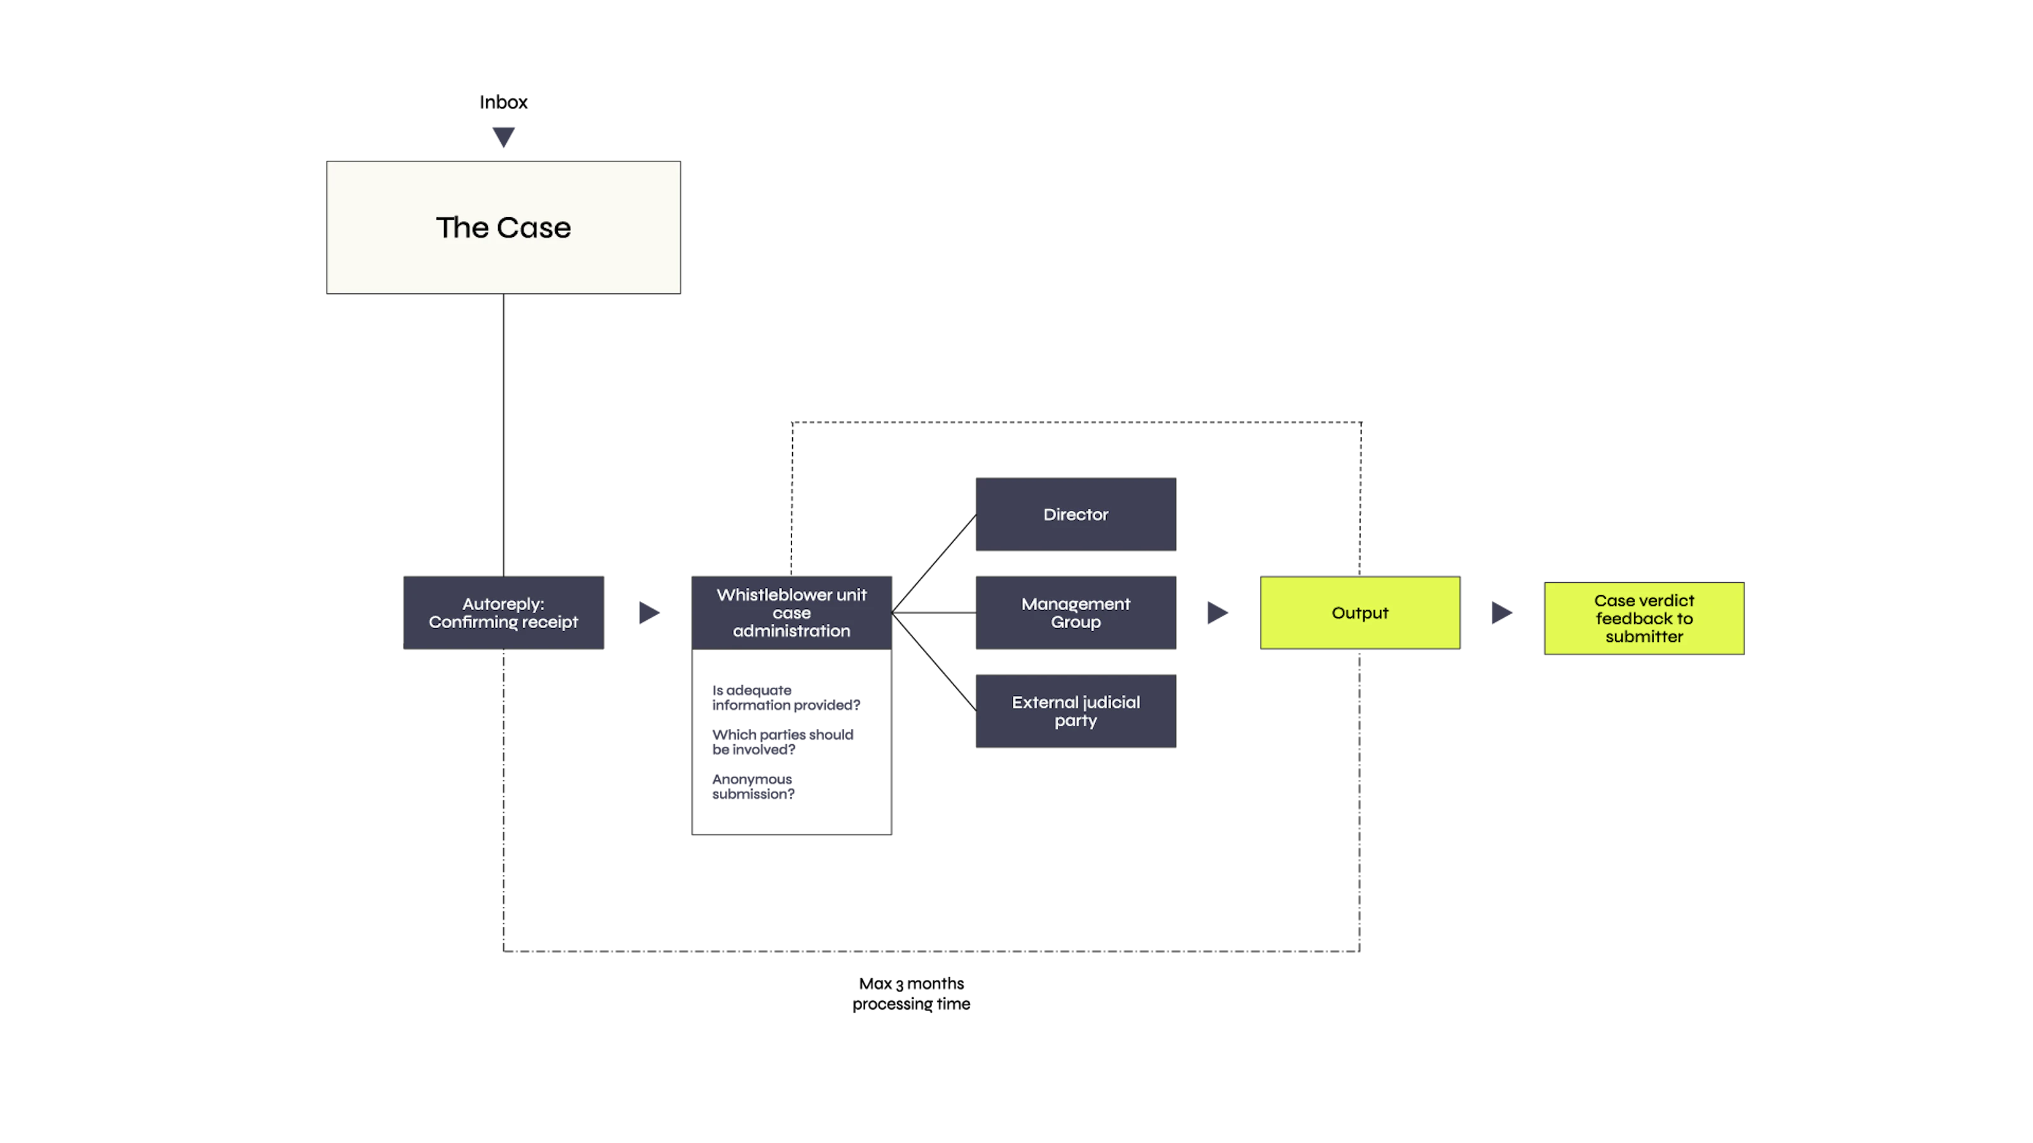Click on The Case title box
Viewport: 2033px width, 1143px height.
click(x=503, y=227)
